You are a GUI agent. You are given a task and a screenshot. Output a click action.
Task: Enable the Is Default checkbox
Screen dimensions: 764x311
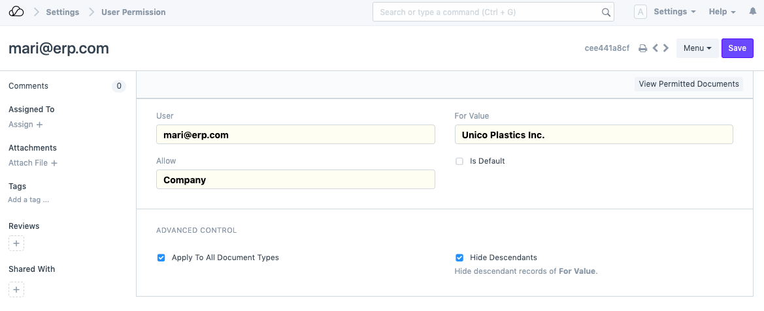[459, 161]
